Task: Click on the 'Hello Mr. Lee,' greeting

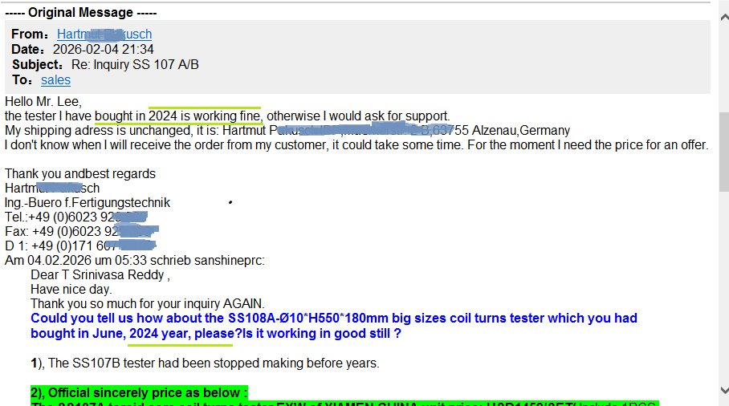Action: [43, 102]
